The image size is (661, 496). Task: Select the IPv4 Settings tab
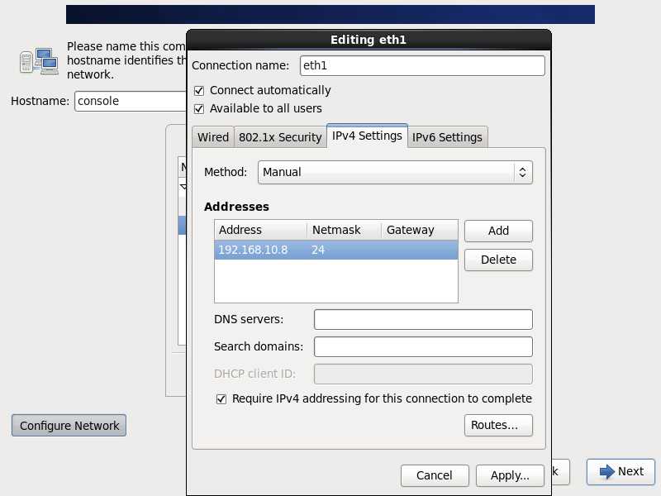click(x=367, y=136)
